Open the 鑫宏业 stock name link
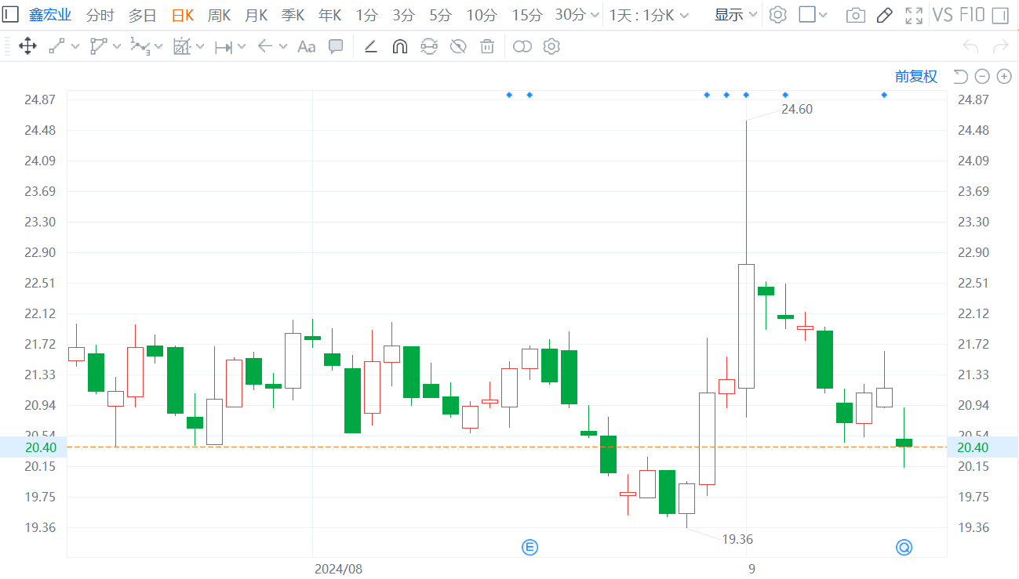Screen dimensions: 1019x579 tap(50, 15)
